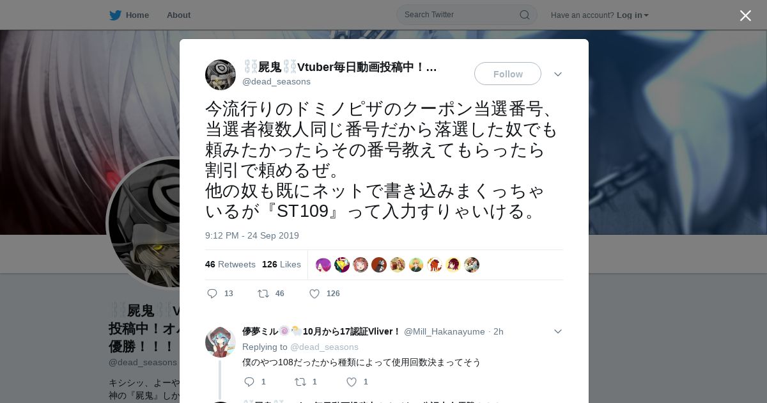The image size is (767, 403).
Task: Retweet the main tweet with 46 retweets
Action: pos(263,294)
